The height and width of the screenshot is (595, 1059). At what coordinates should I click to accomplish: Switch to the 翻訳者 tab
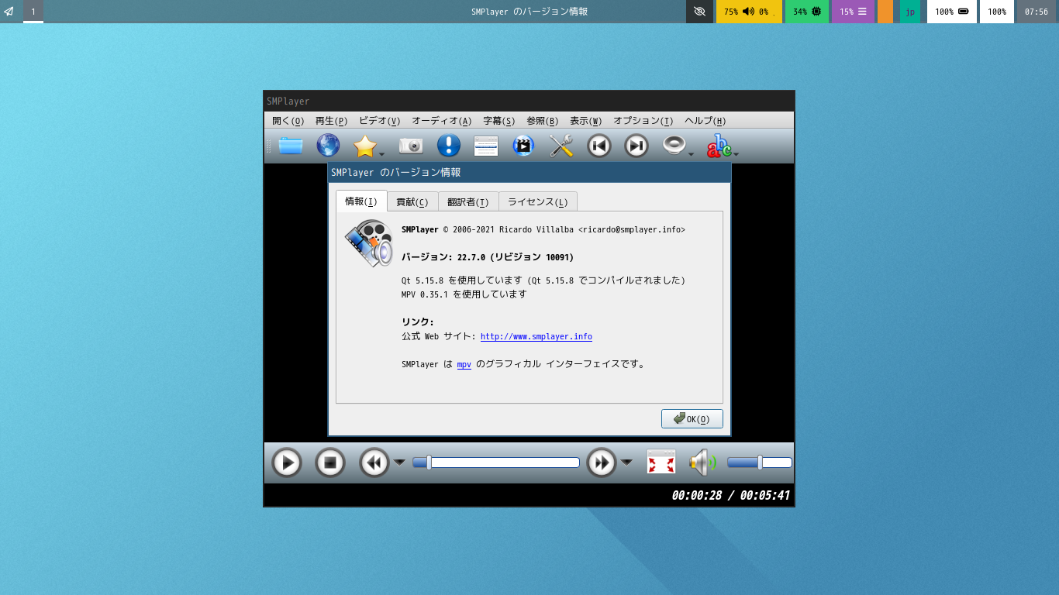point(468,202)
